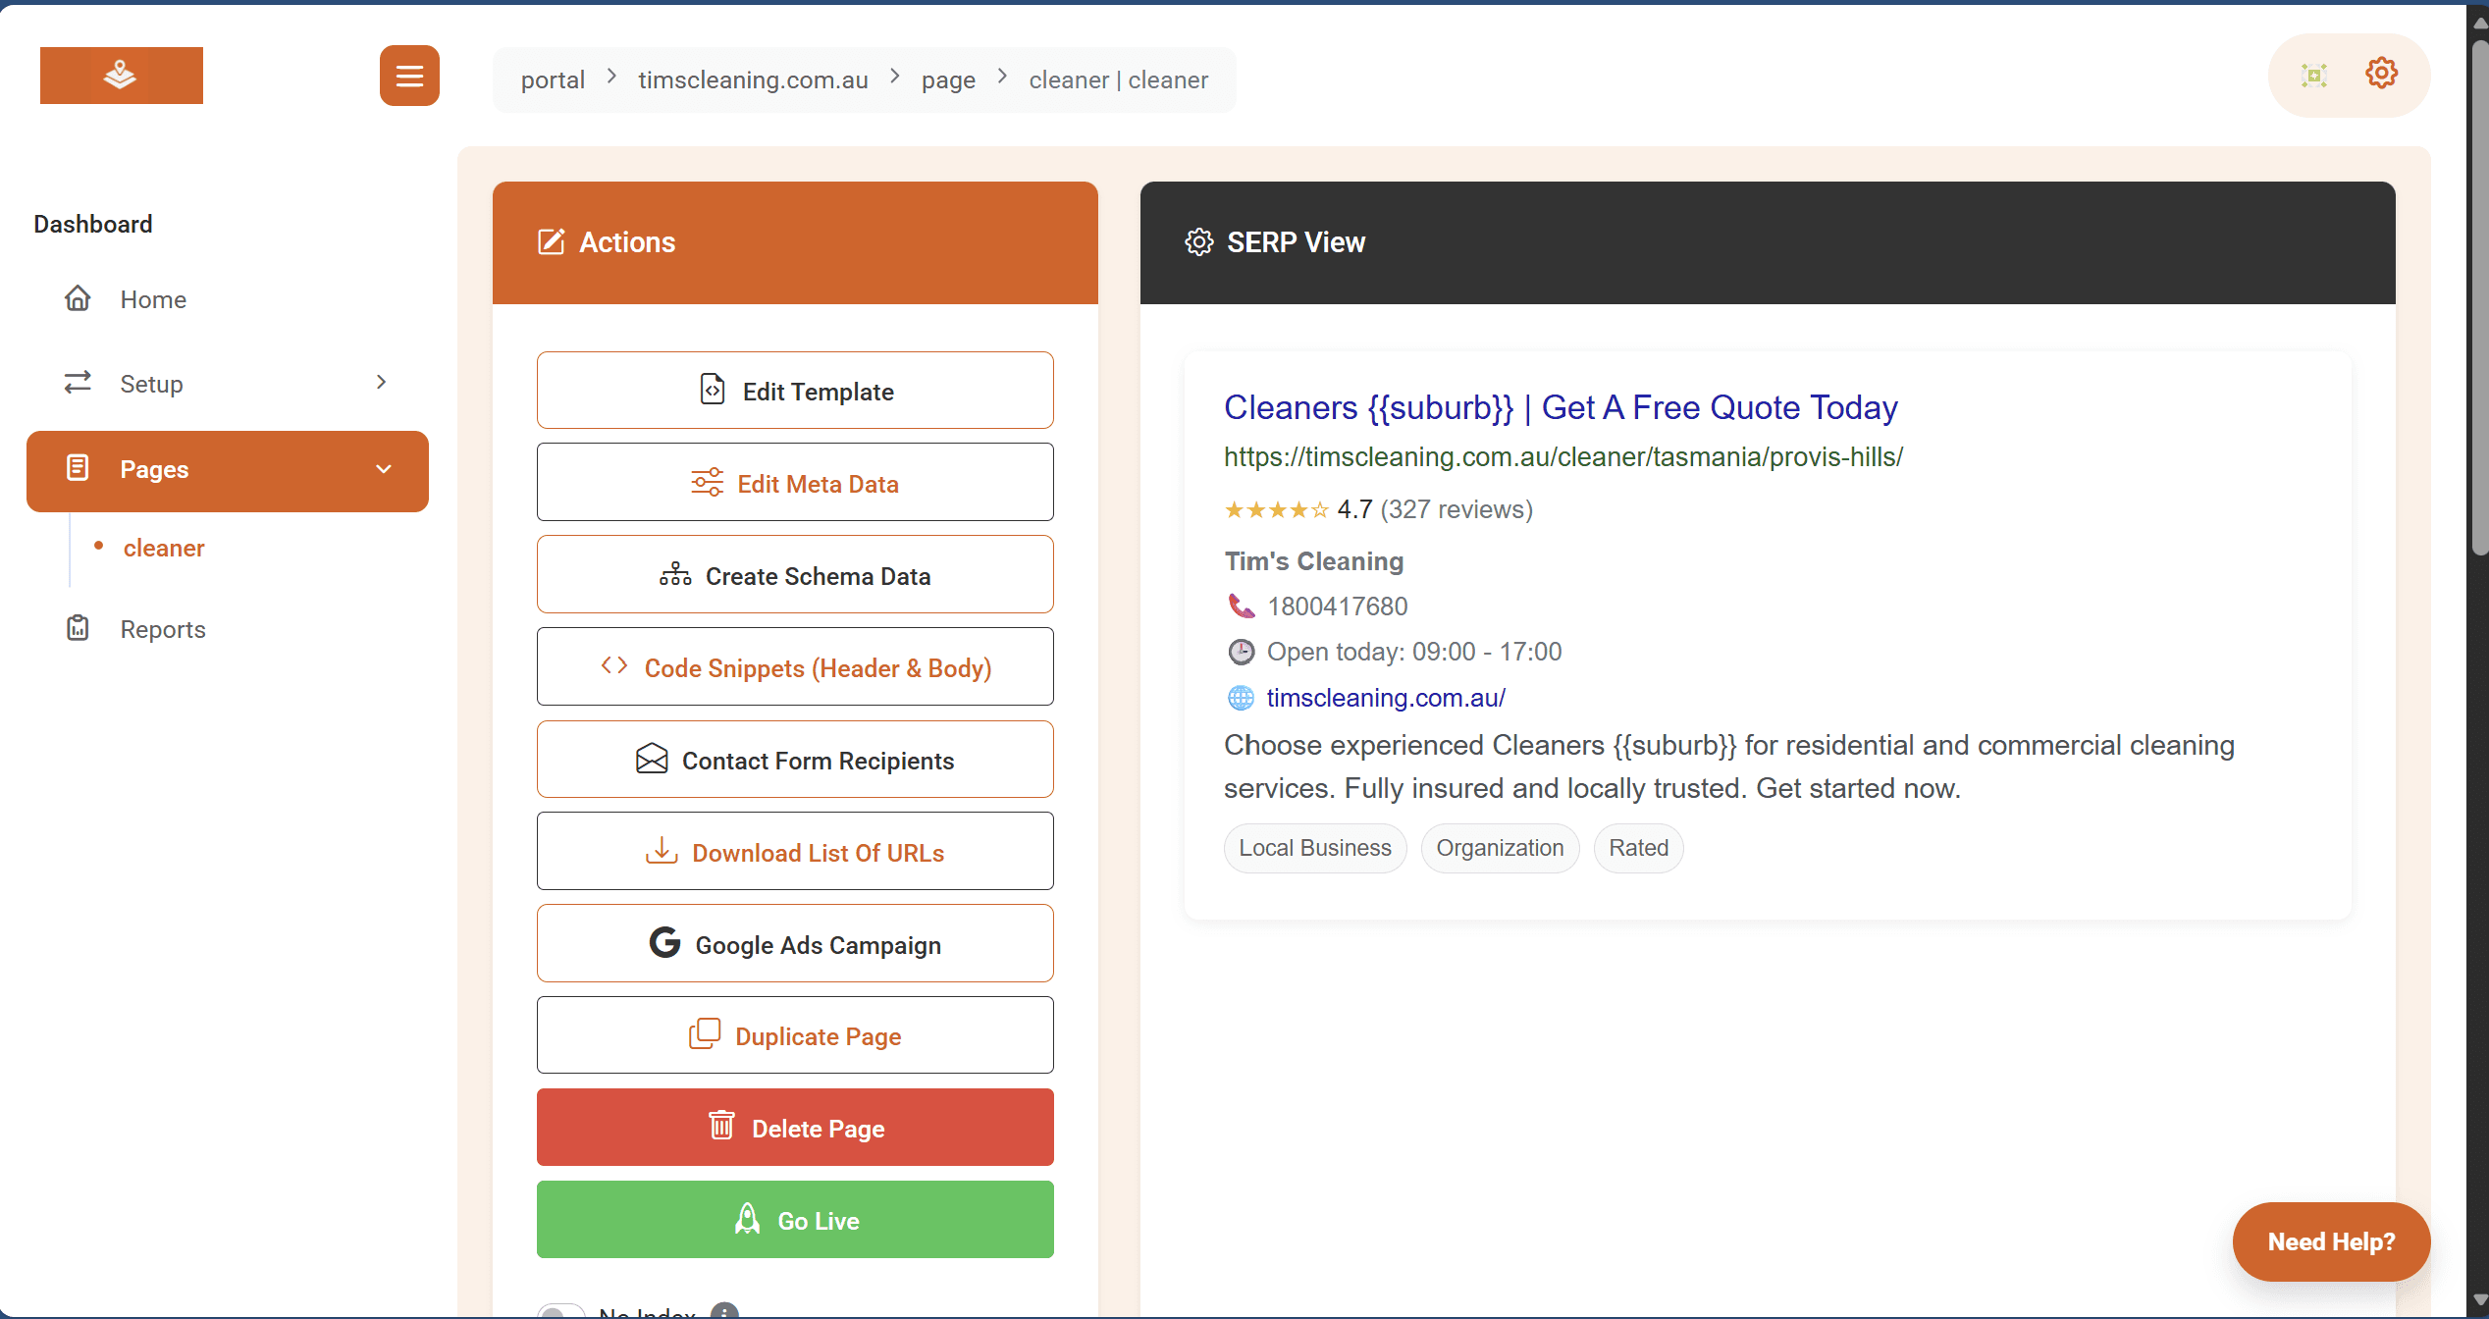Click the Reports clipboard icon
Screen dimensions: 2489x1319
78,628
